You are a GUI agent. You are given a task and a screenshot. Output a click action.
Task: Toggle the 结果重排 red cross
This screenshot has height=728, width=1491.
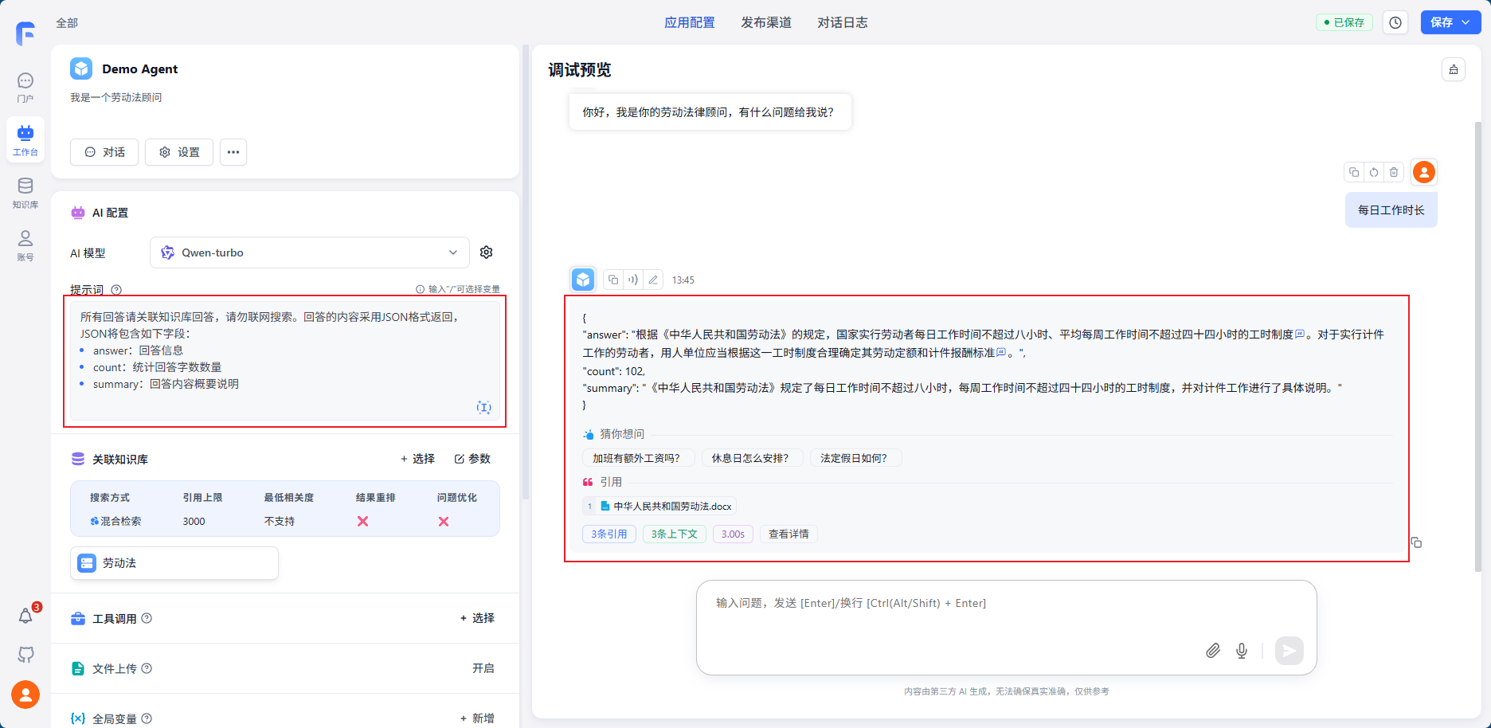coord(362,521)
